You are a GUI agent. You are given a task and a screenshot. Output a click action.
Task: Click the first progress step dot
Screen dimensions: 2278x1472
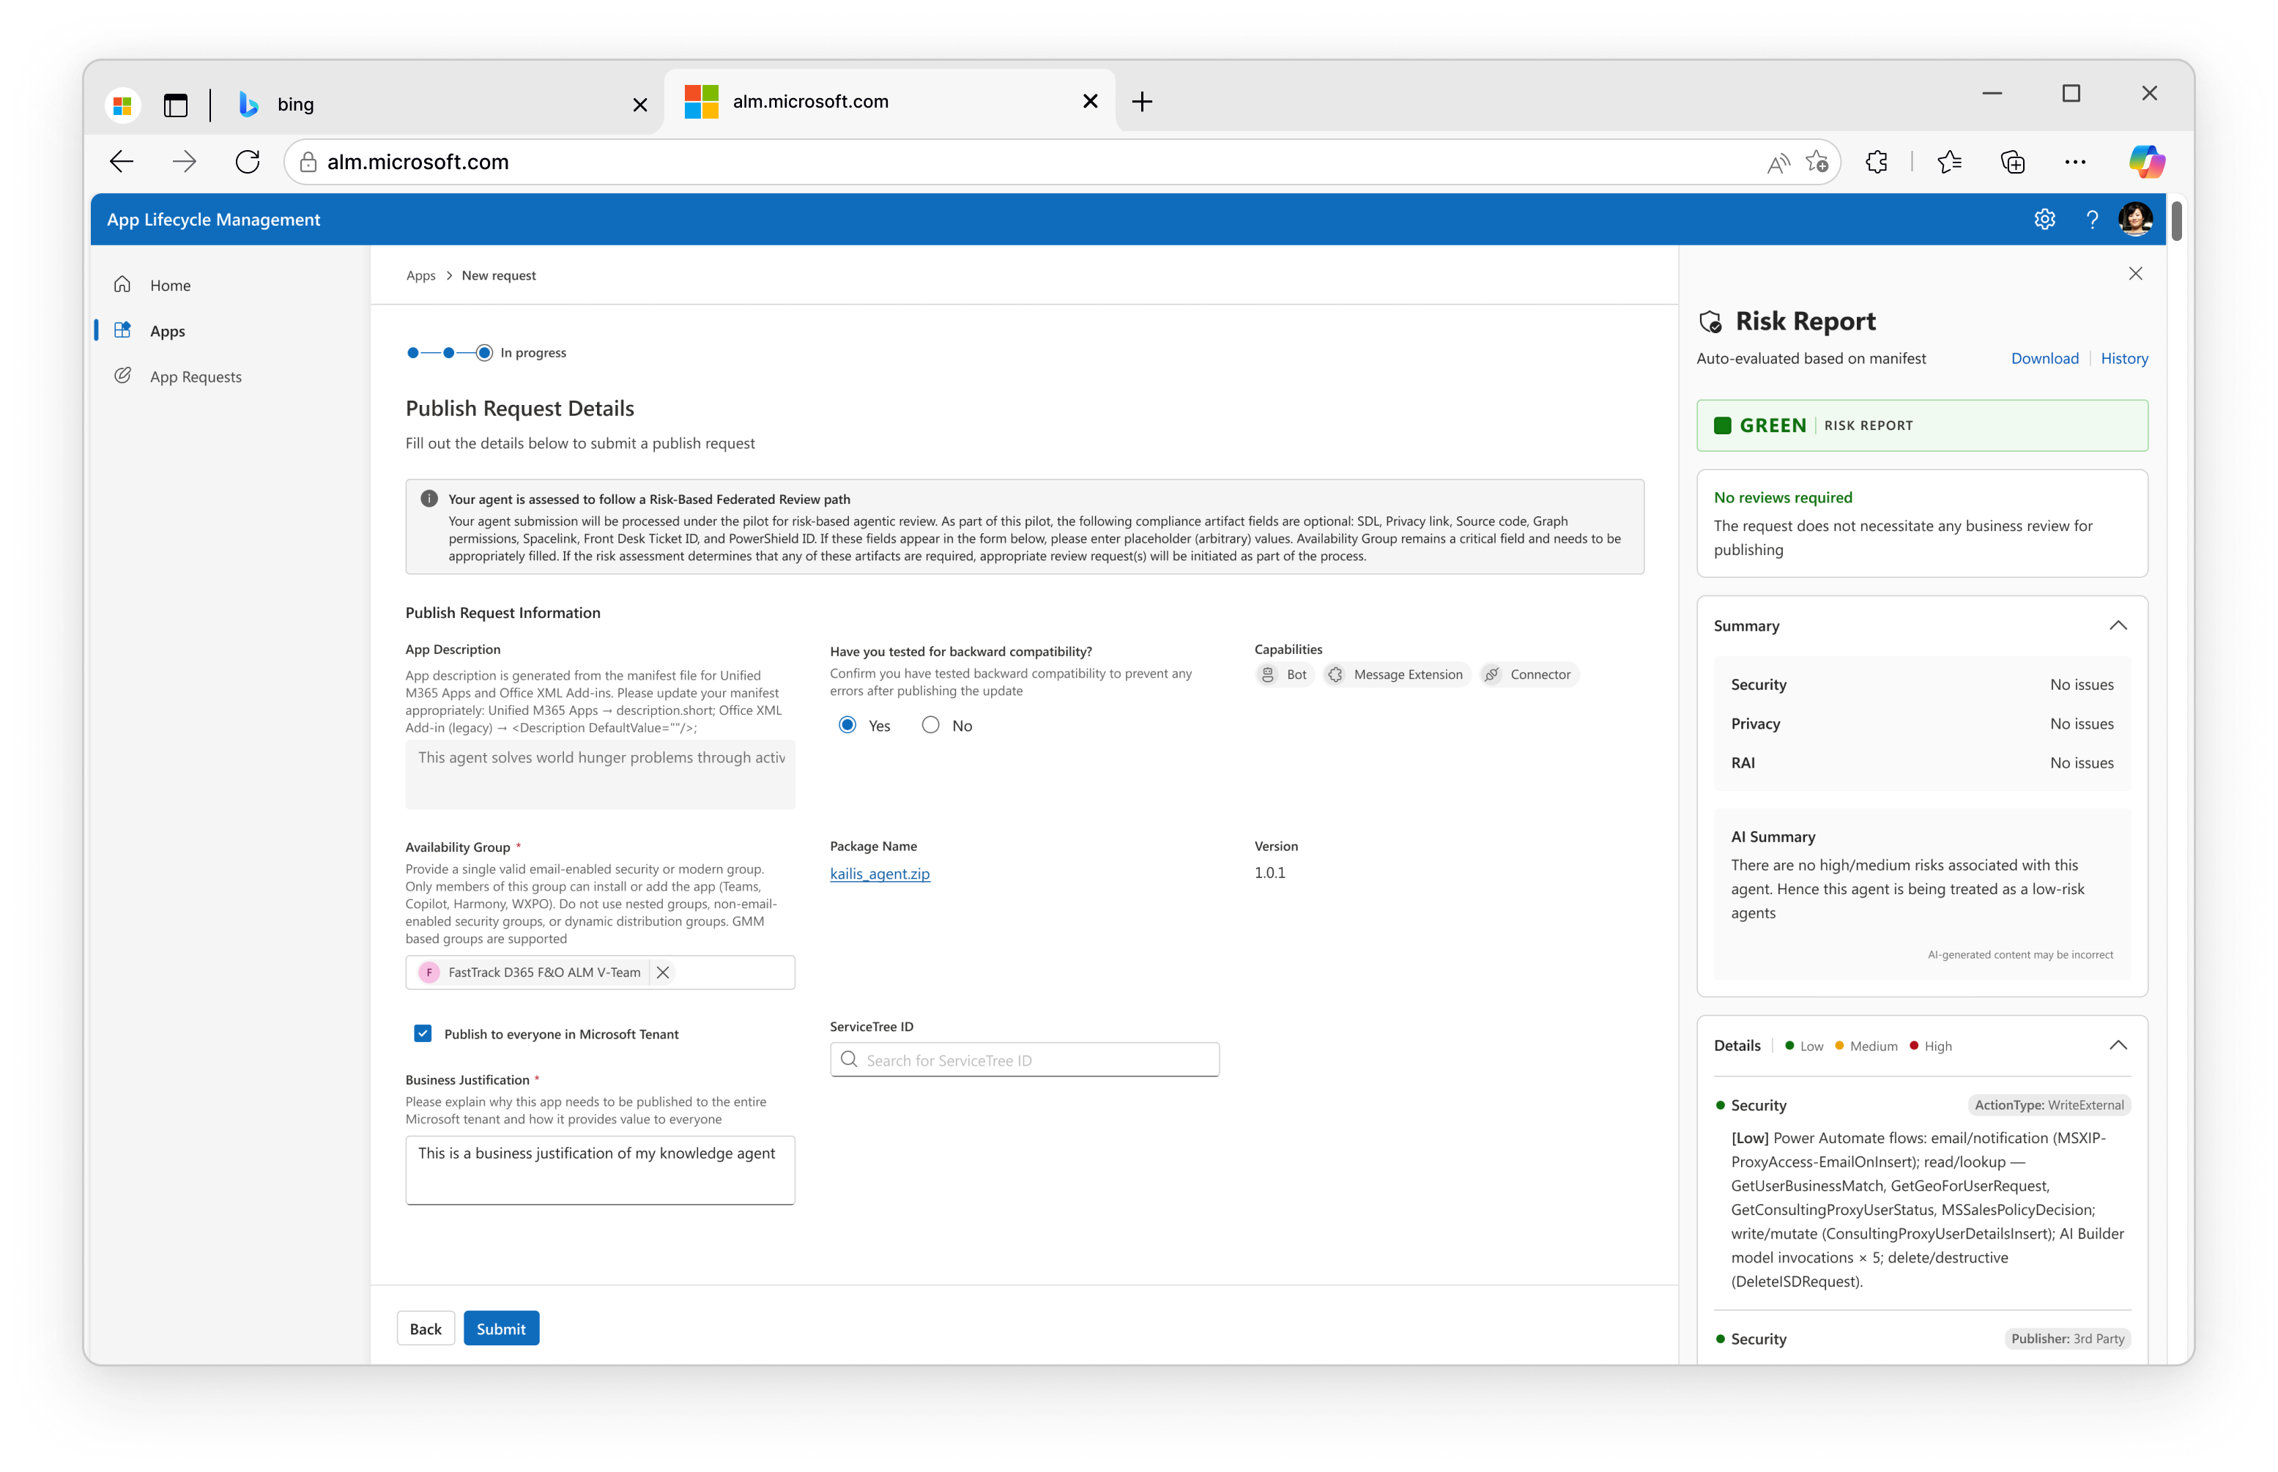(412, 353)
